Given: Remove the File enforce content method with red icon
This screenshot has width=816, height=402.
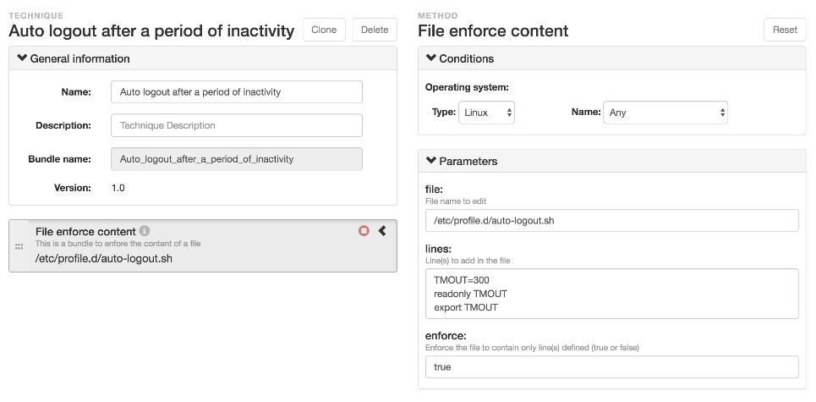Looking at the screenshot, I should (364, 230).
